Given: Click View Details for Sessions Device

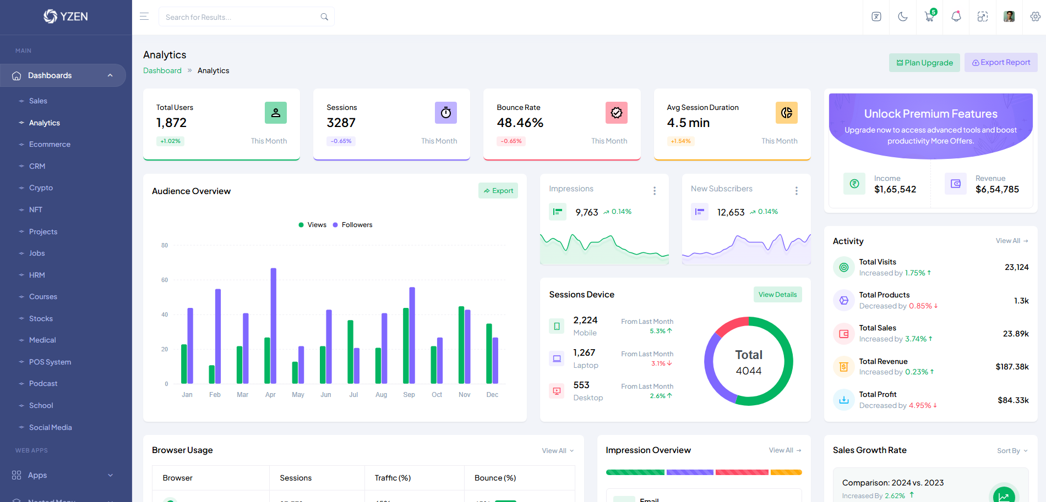Looking at the screenshot, I should (777, 295).
